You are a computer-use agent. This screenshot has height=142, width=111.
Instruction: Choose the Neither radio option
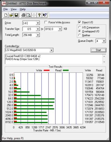point(79,35)
